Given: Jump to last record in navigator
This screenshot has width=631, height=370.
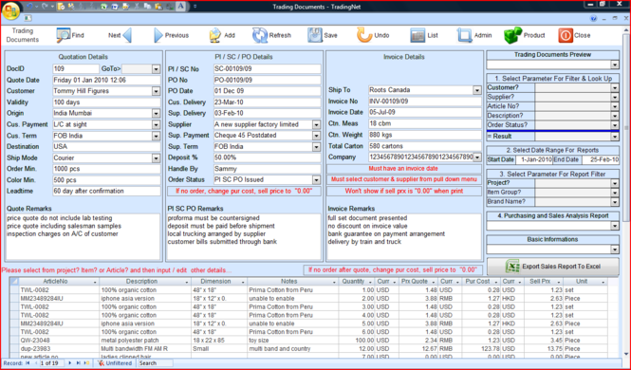Looking at the screenshot, I should (78, 362).
